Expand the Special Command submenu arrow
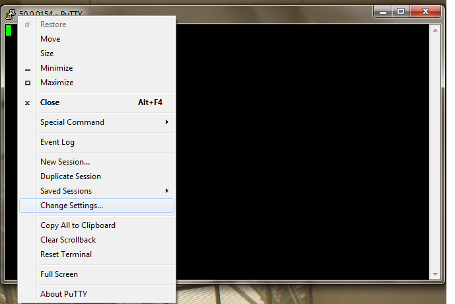 pyautogui.click(x=167, y=122)
